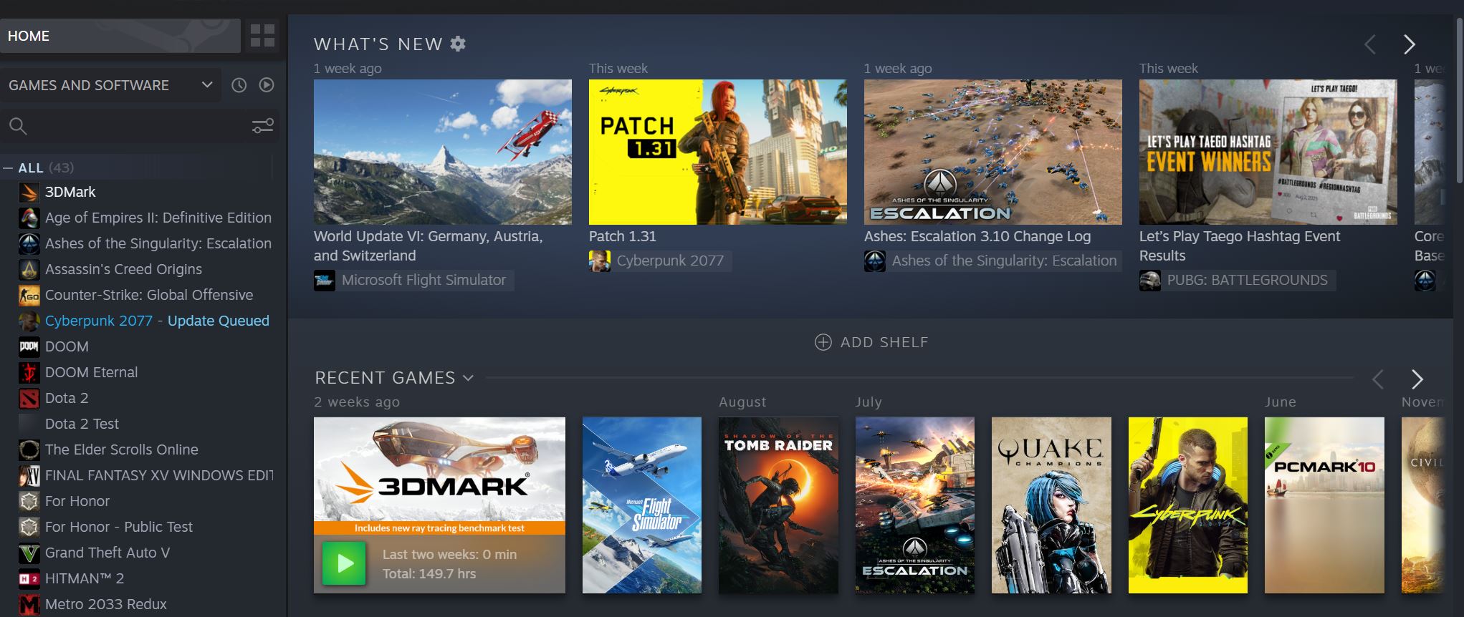Open PUBG: BATTLEGROUNDS news source link
The width and height of the screenshot is (1464, 617).
[1237, 281]
